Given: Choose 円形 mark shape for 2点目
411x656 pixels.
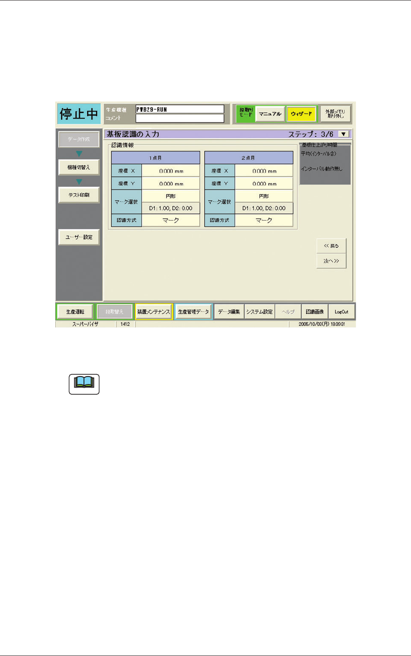Looking at the screenshot, I should coord(264,196).
